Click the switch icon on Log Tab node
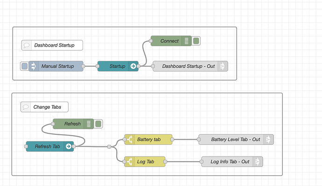 [x=130, y=162]
